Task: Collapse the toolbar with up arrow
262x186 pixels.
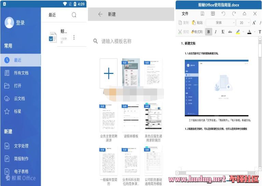Action: tap(245, 14)
